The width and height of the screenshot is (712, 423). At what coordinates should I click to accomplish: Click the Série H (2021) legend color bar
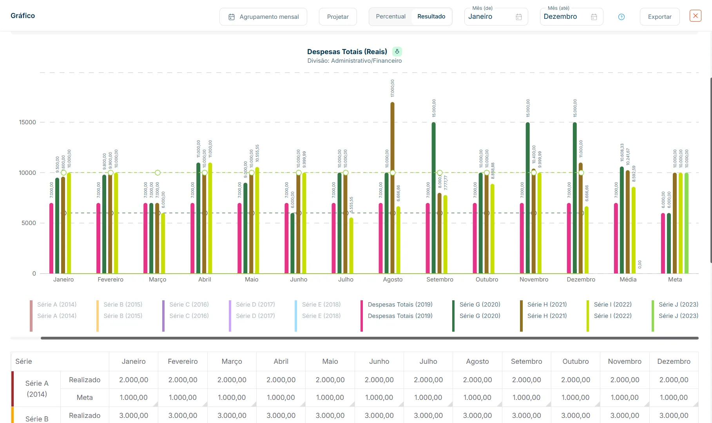tap(521, 316)
